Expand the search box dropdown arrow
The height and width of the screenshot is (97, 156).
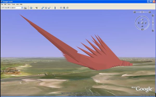tap(22, 8)
